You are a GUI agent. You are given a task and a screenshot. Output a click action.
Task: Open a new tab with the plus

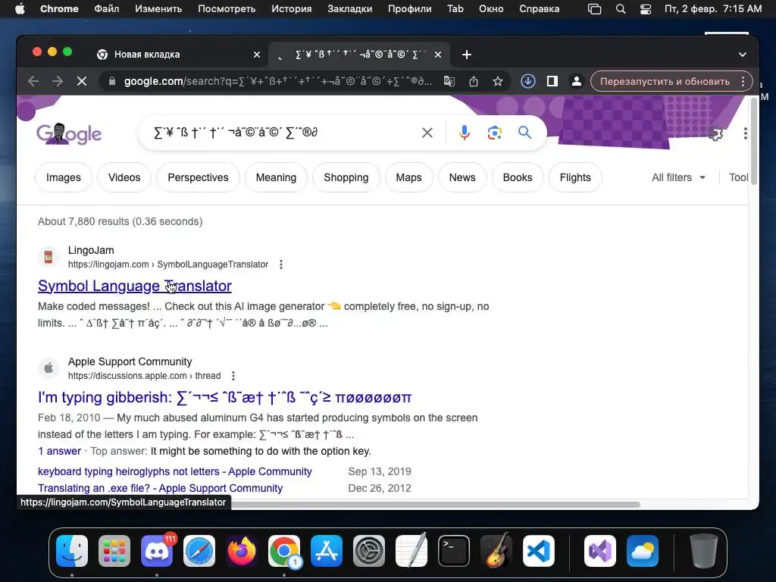(467, 55)
